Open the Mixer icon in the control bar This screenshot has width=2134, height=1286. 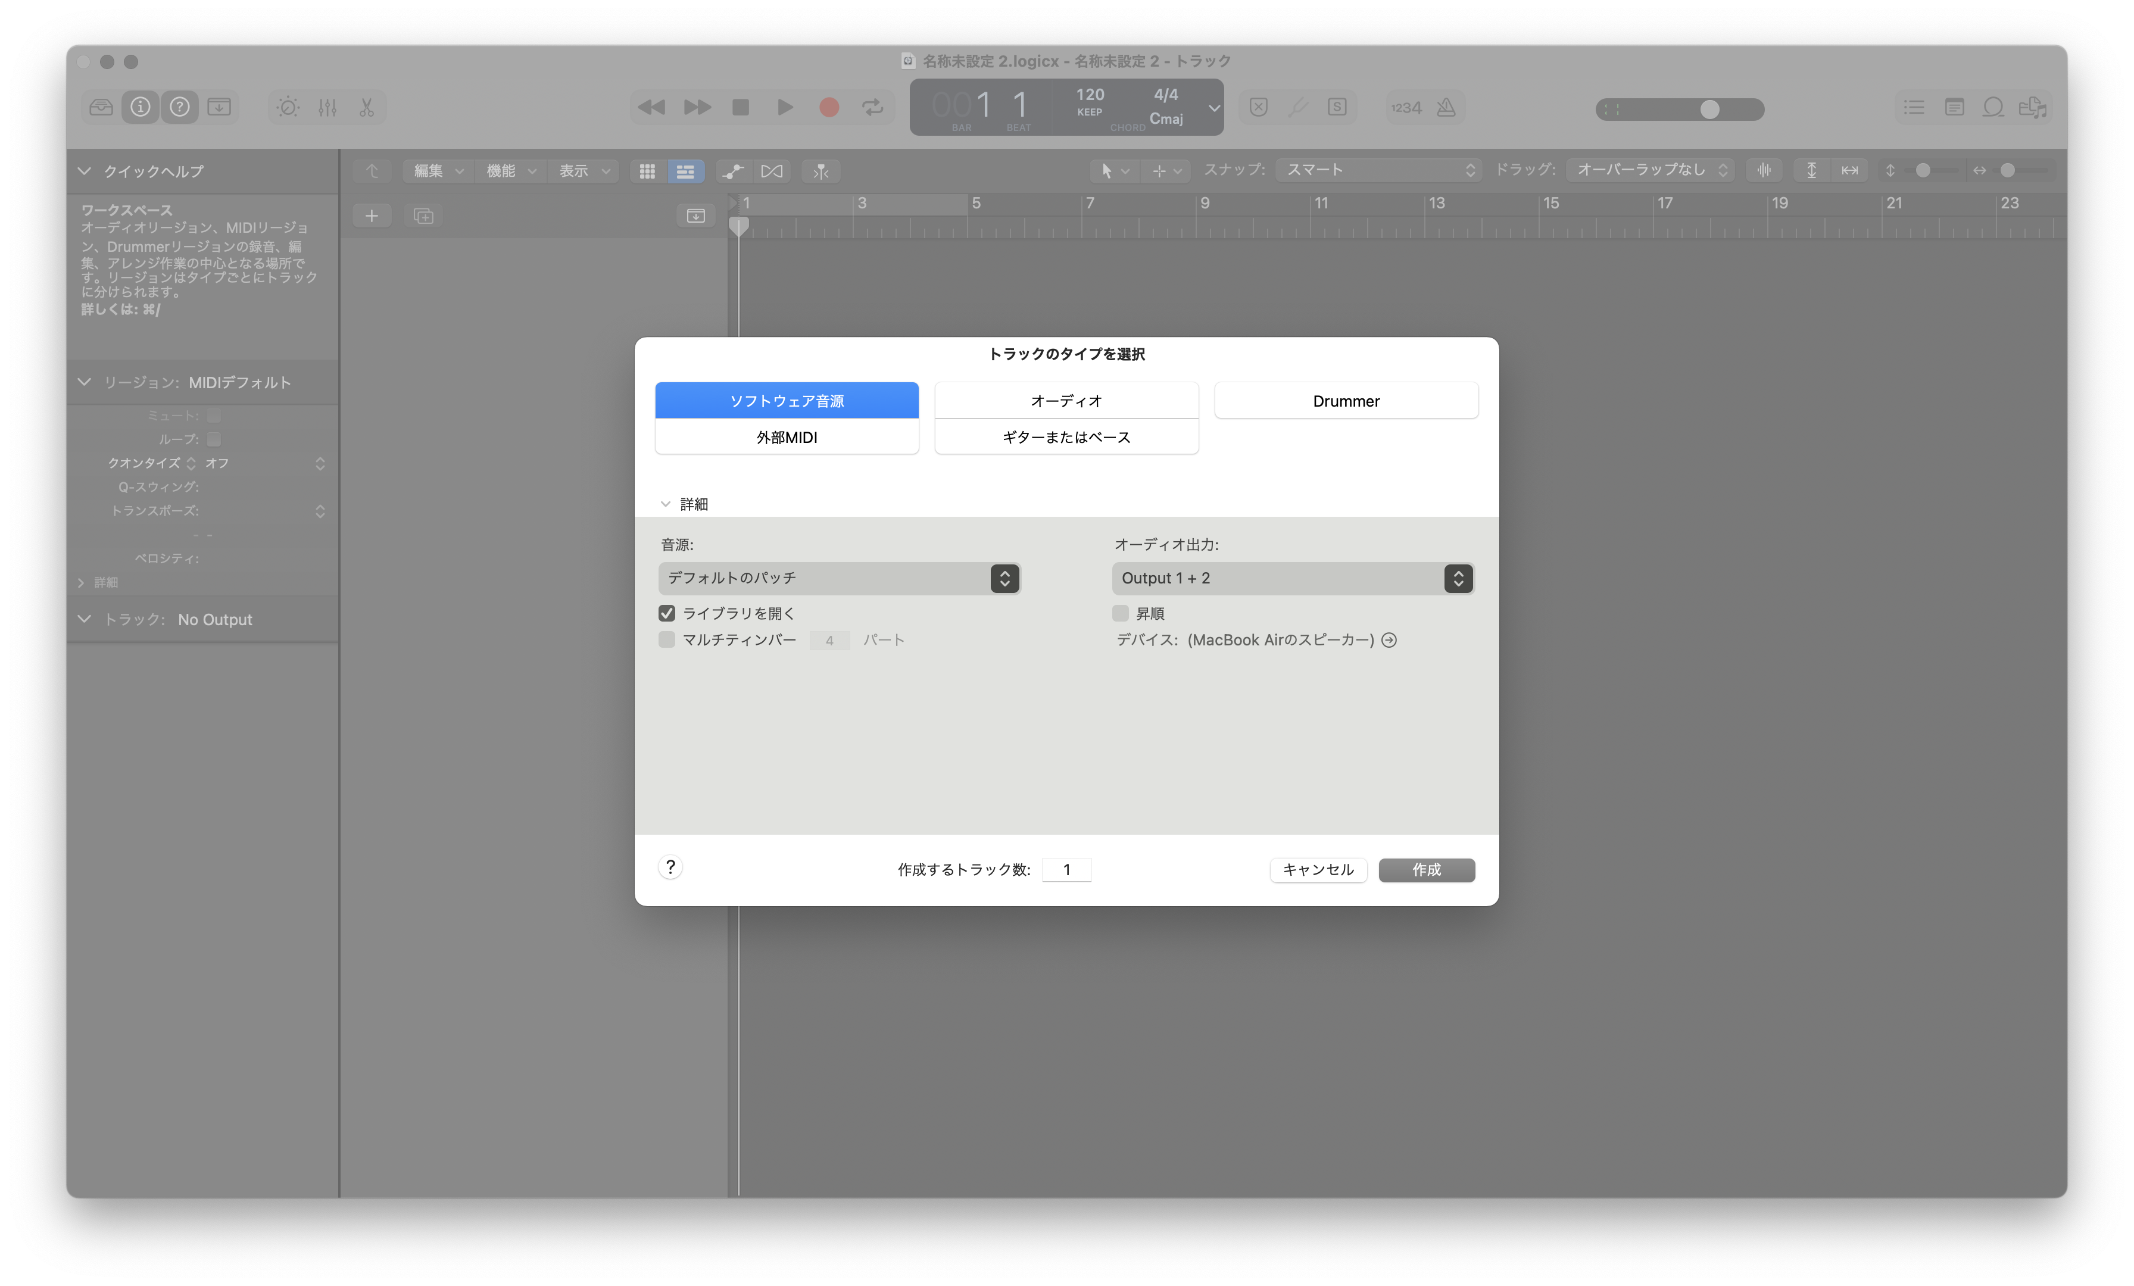[327, 107]
